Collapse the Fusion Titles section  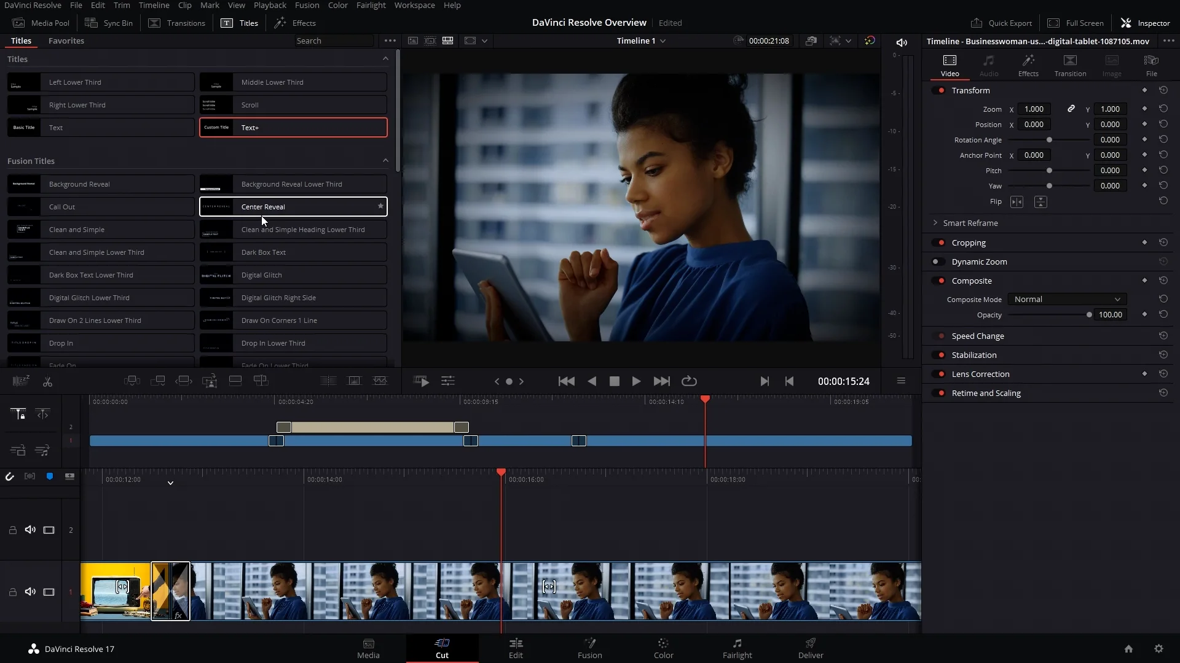pyautogui.click(x=385, y=161)
